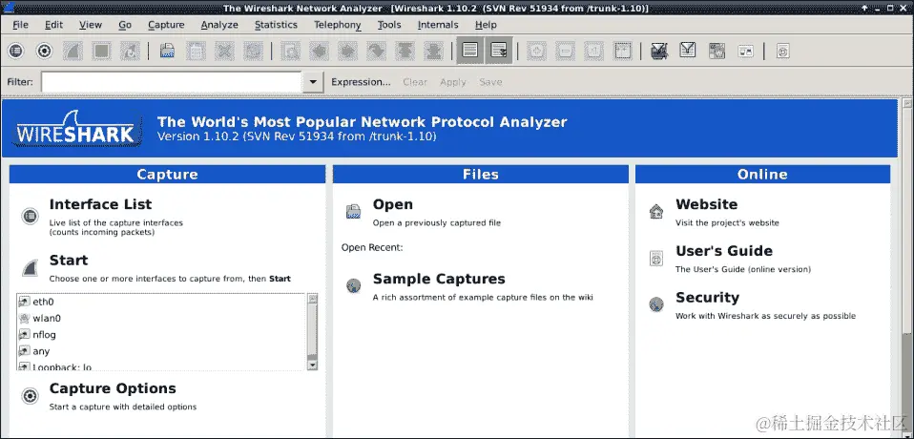
Task: Open Sample Captures in the Files panel
Action: (439, 279)
